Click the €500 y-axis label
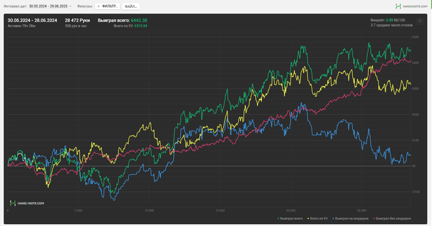The width and height of the screenshot is (432, 226). click(x=415, y=37)
